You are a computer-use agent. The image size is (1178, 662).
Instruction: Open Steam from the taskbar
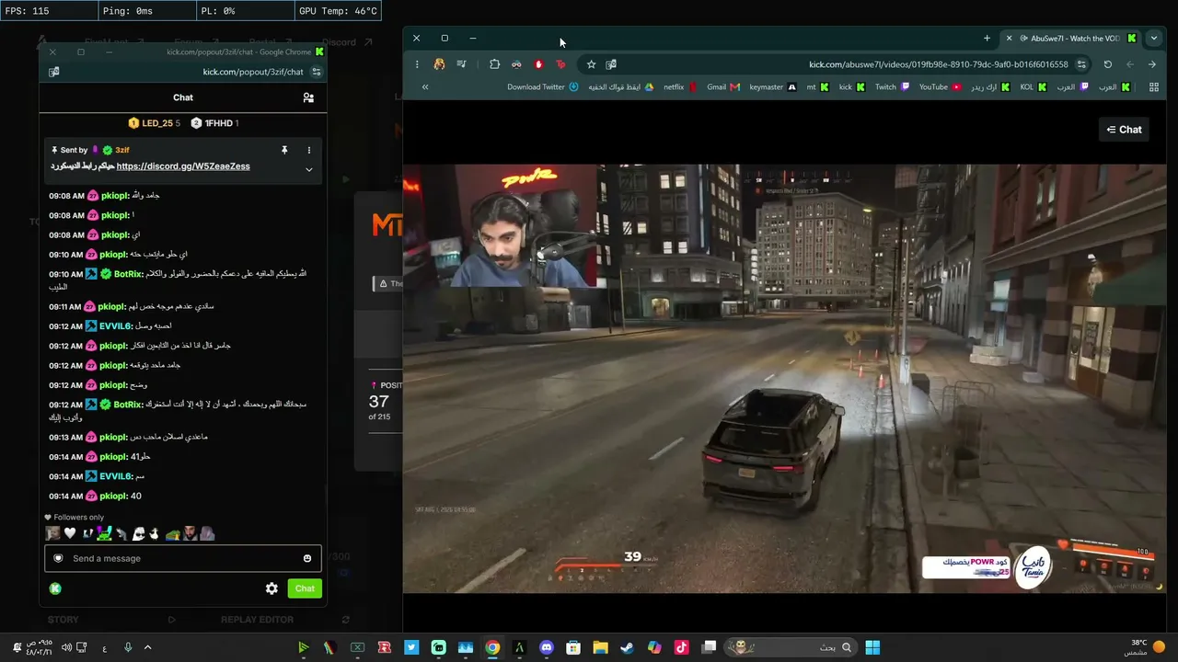pyautogui.click(x=627, y=647)
